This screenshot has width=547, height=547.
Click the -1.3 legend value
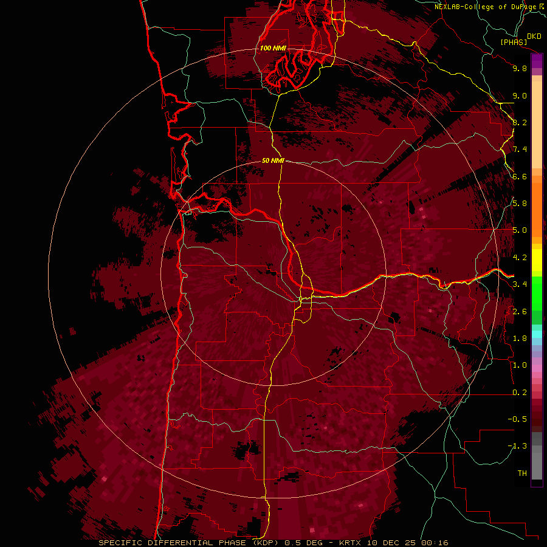(x=517, y=446)
